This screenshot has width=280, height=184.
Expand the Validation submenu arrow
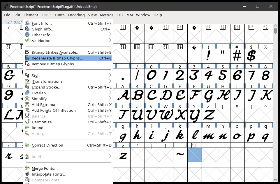(110, 41)
